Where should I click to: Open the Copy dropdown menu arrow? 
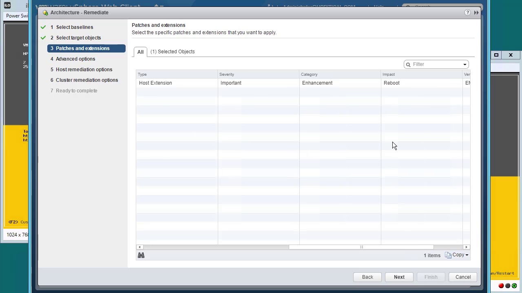tap(467, 255)
